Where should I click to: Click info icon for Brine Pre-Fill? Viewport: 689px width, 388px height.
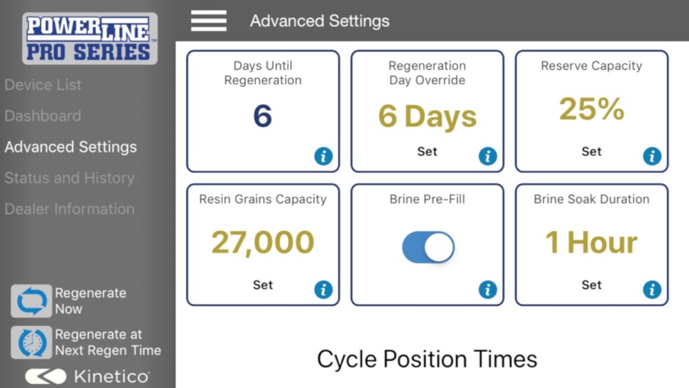click(x=488, y=289)
